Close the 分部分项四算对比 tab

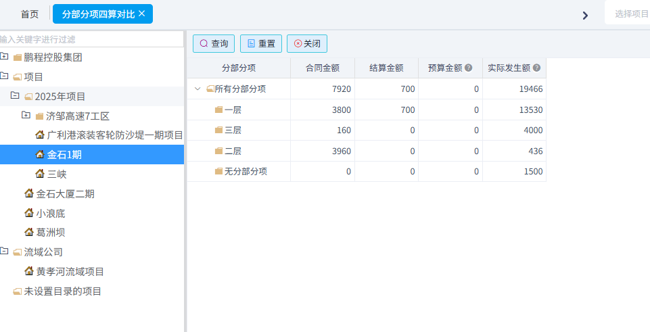(x=142, y=14)
